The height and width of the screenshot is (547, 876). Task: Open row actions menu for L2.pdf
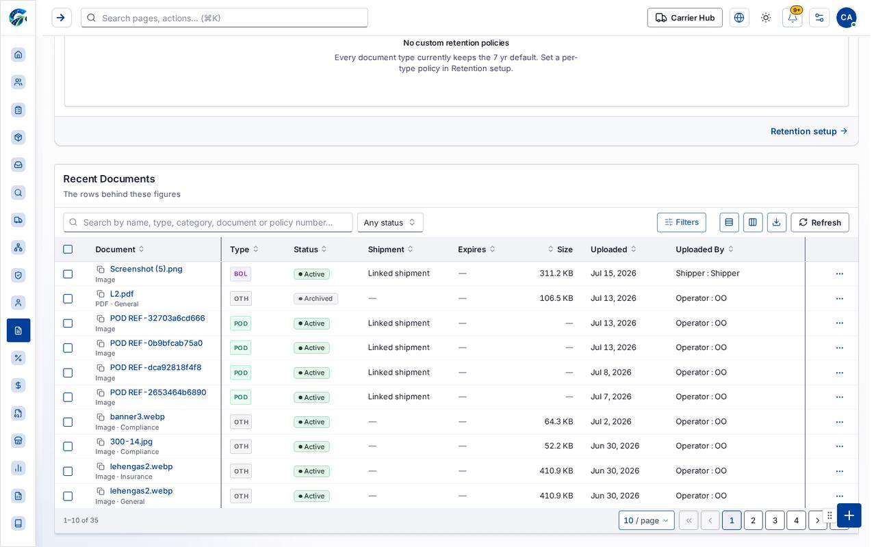(840, 299)
